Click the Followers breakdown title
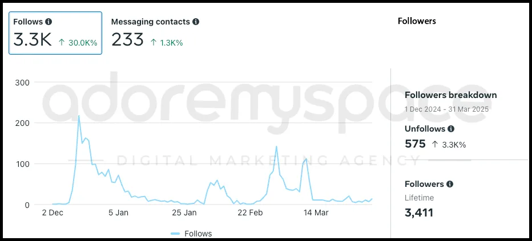532x241 pixels. 450,95
